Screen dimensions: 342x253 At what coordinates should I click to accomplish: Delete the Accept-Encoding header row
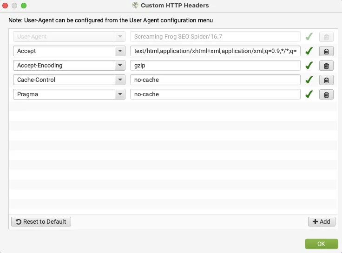(x=326, y=66)
